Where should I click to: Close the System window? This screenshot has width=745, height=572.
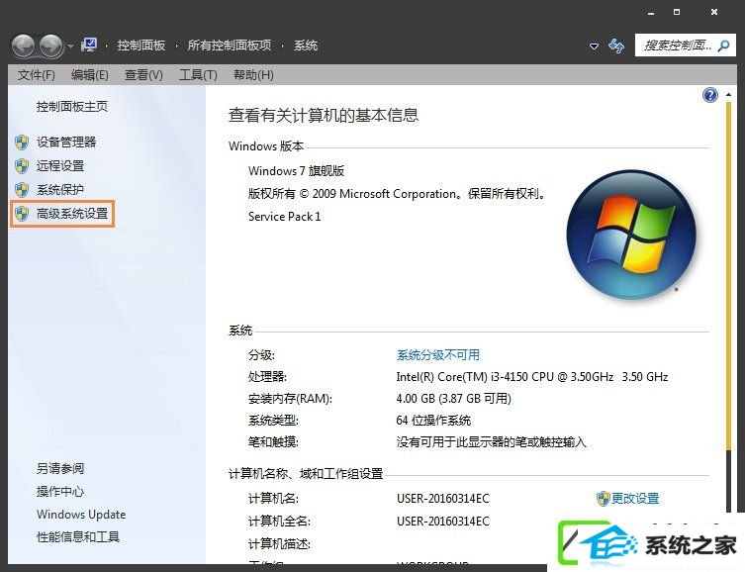[714, 12]
